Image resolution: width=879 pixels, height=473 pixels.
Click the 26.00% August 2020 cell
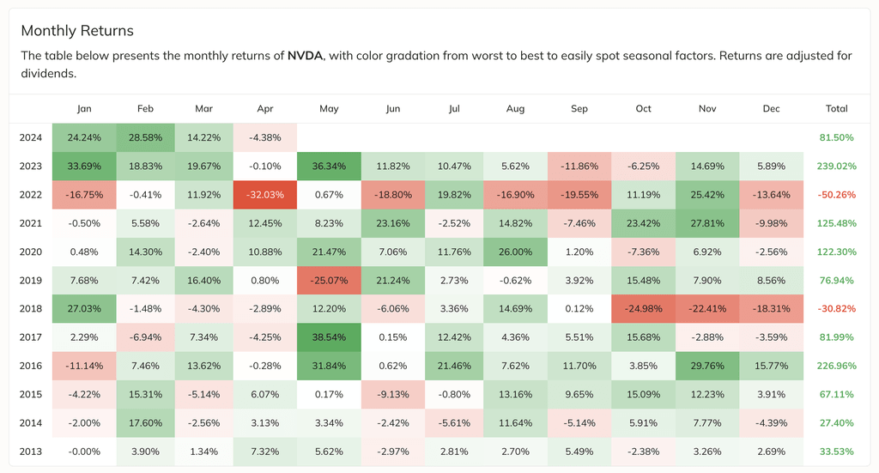tap(515, 251)
